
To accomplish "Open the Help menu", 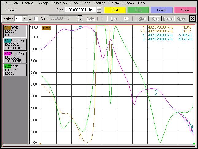I will click(141, 3).
